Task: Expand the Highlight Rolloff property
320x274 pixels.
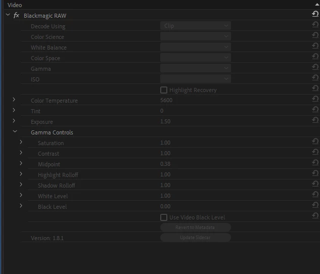Action: pos(21,173)
